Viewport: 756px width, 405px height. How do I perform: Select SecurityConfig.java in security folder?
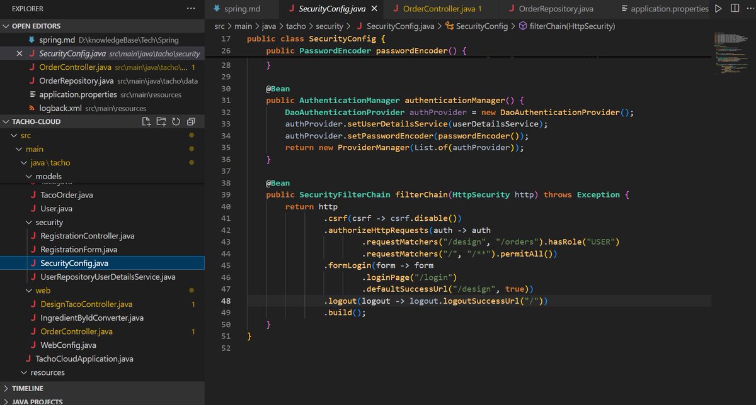102,264
